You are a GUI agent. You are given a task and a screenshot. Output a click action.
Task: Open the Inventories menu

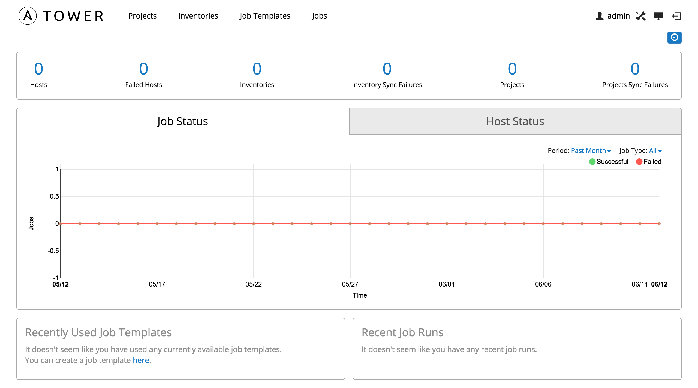click(198, 16)
